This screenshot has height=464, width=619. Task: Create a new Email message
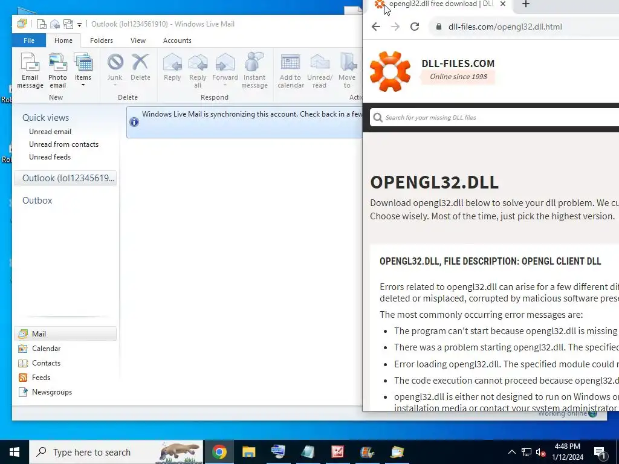pos(30,71)
